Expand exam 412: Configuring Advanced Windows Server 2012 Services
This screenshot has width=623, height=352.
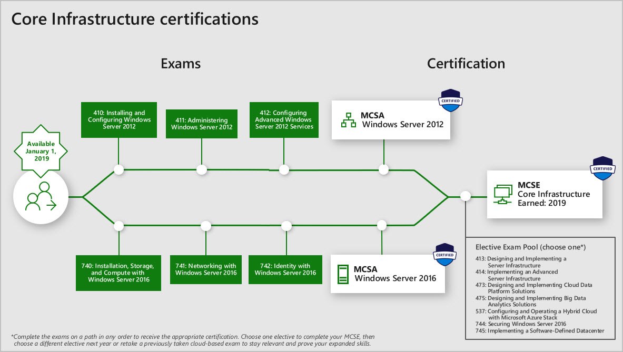click(284, 120)
